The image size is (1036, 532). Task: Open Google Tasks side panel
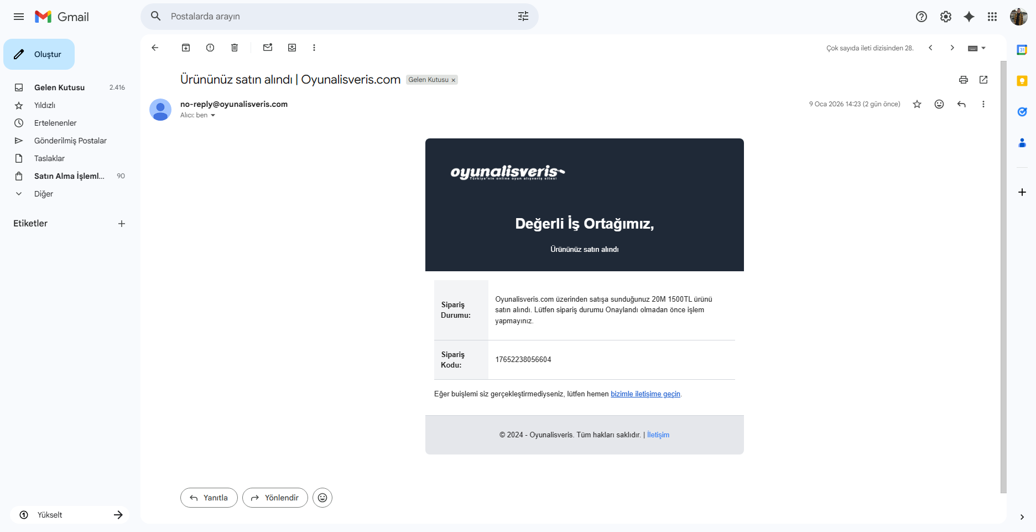[1022, 112]
